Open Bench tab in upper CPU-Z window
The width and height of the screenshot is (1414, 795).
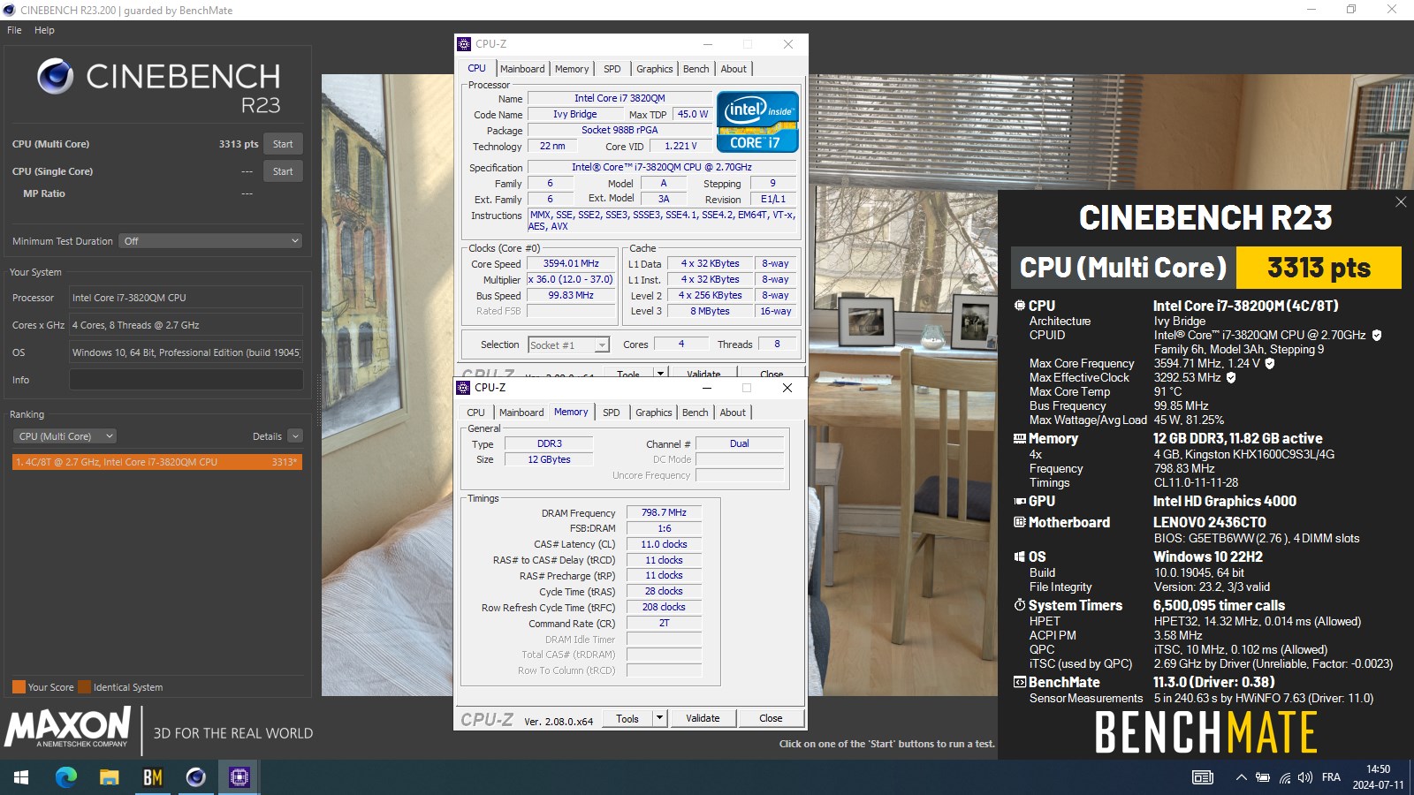[696, 69]
